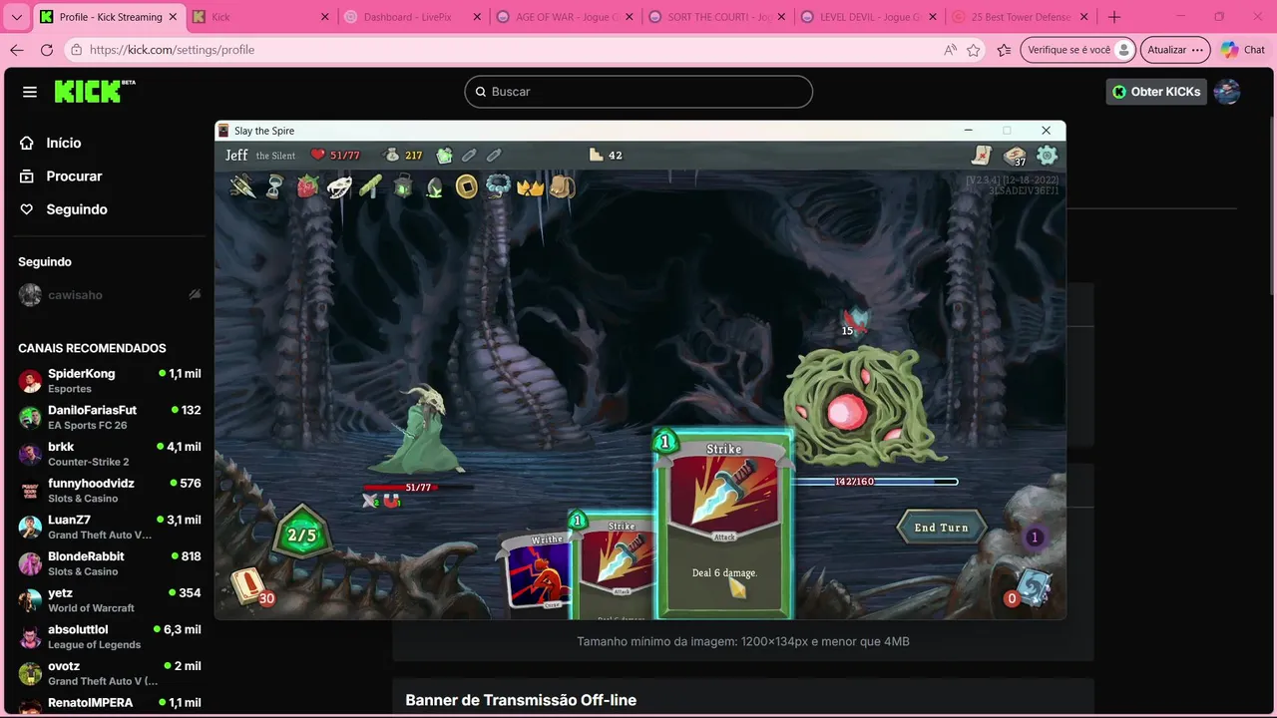This screenshot has height=718, width=1277.
Task: Target the green slime enemy
Action: 858,405
